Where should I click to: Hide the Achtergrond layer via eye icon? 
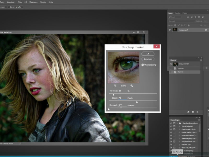(170, 30)
